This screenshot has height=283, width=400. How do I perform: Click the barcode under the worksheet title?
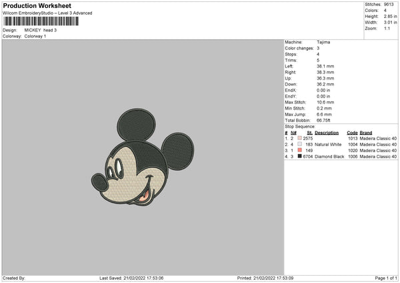click(41, 21)
